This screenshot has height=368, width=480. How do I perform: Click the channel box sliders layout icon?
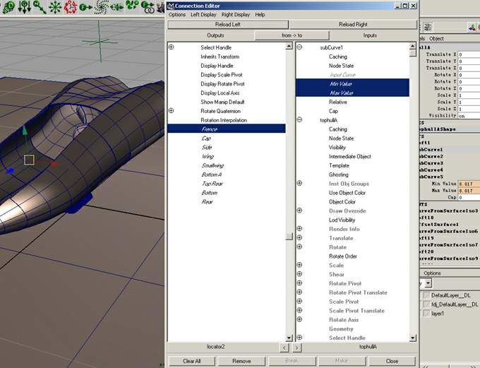[x=428, y=28]
